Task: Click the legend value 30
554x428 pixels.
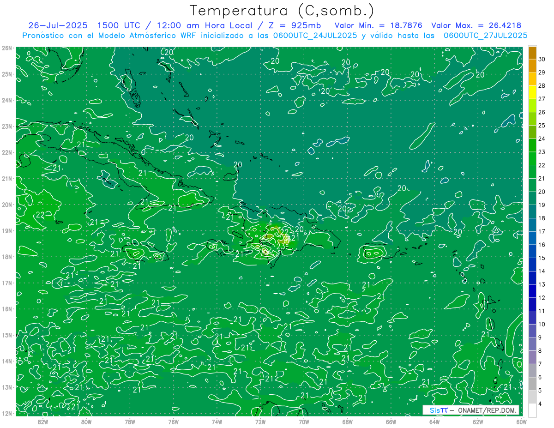Action: tap(542, 59)
